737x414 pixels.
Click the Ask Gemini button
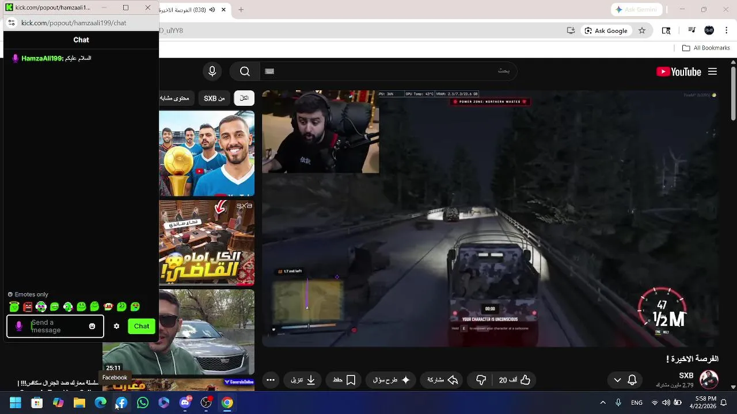pyautogui.click(x=637, y=9)
